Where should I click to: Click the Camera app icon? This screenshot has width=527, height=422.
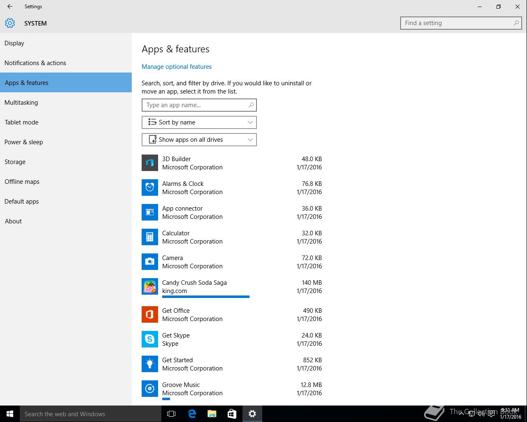150,262
